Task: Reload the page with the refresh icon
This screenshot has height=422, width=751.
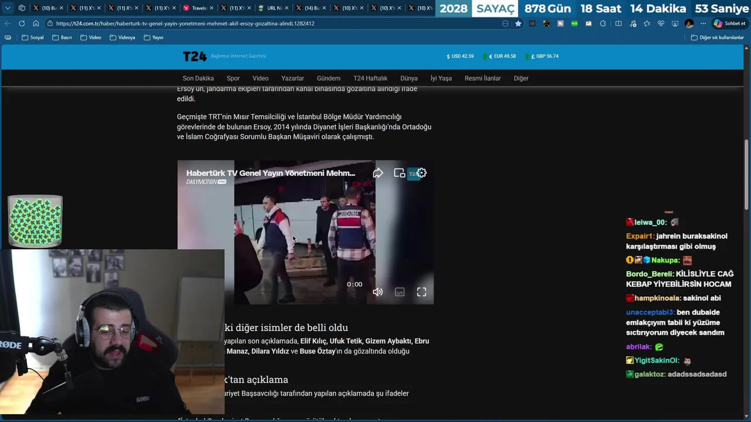Action: point(22,23)
